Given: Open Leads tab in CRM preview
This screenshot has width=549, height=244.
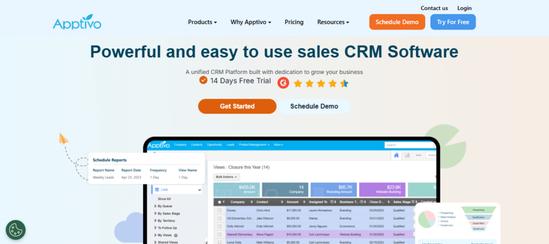Looking at the screenshot, I should (x=231, y=145).
